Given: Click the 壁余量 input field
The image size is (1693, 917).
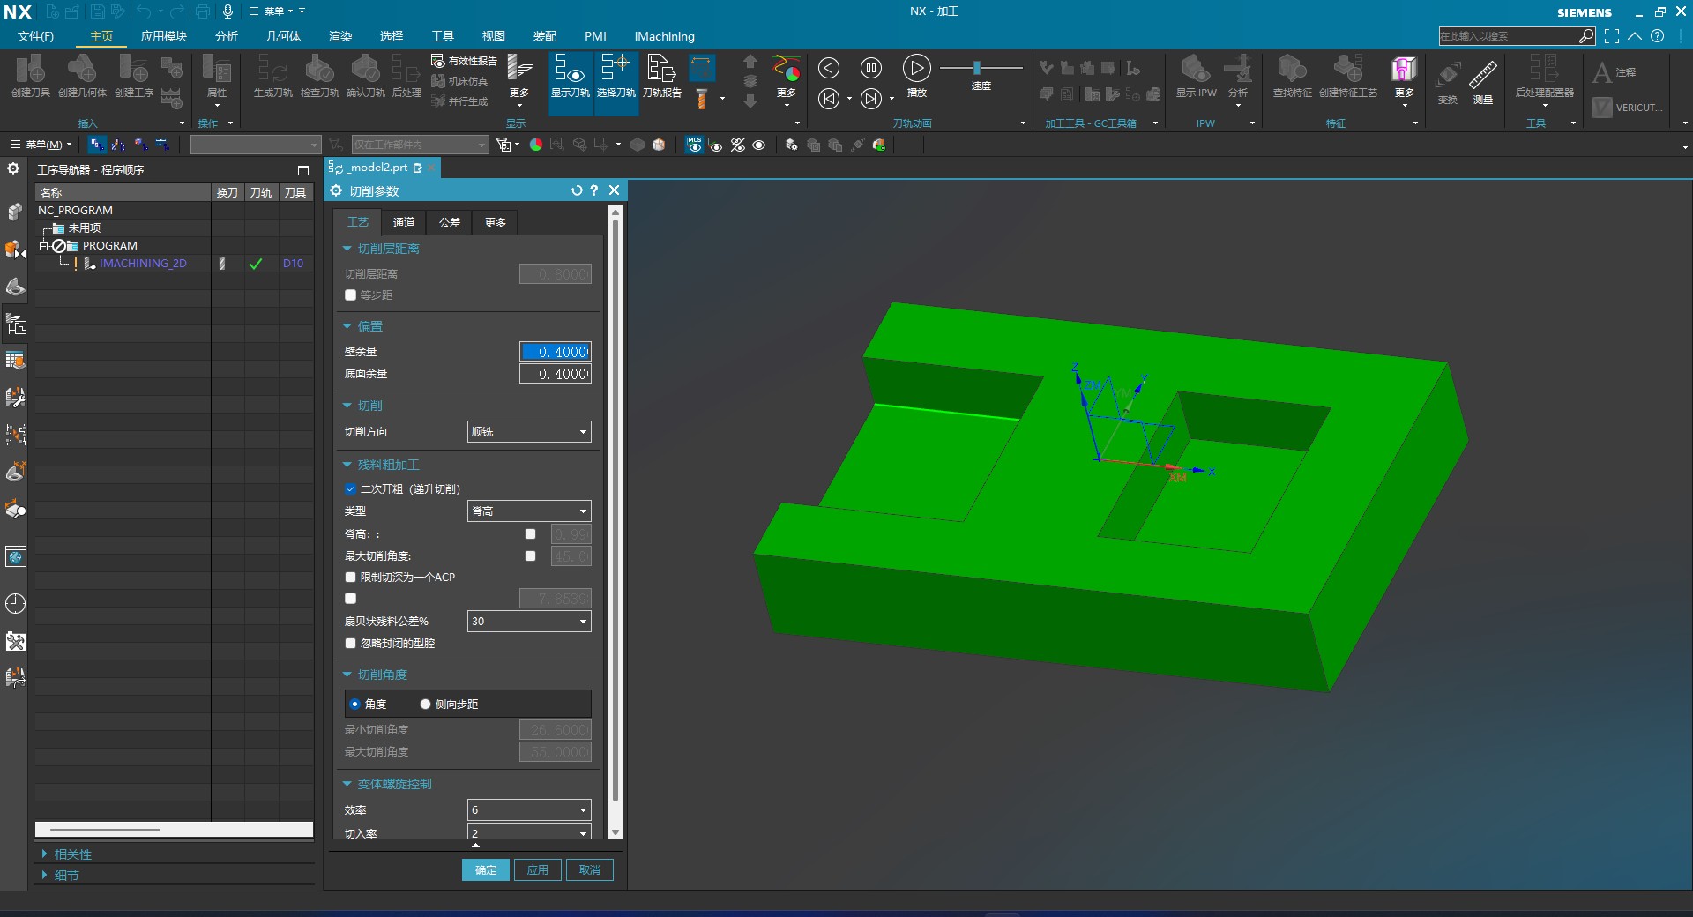Looking at the screenshot, I should coord(556,351).
